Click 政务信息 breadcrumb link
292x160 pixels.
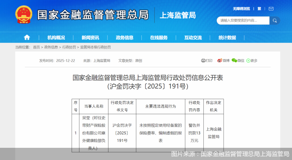pos(51,47)
